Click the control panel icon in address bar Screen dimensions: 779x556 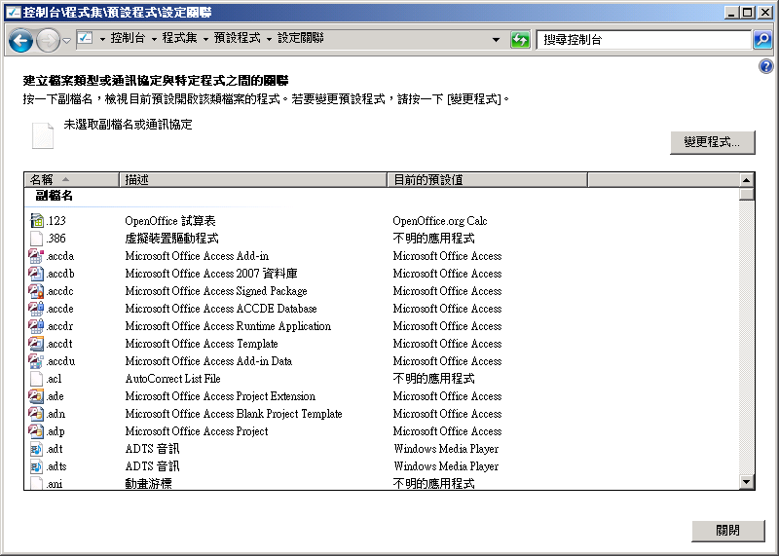(x=85, y=38)
